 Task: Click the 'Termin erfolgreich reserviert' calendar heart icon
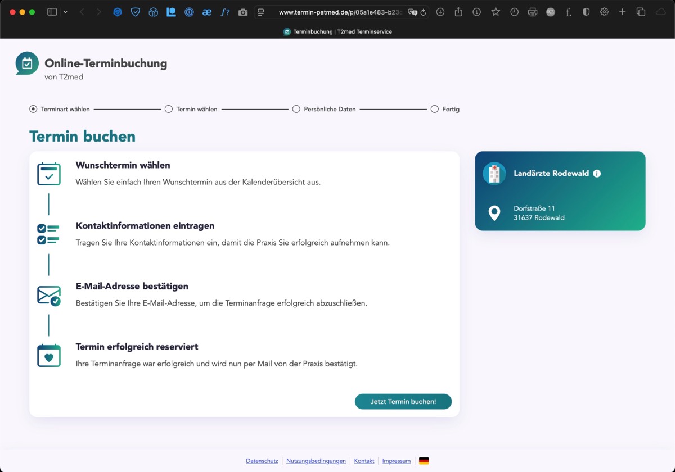[49, 355]
